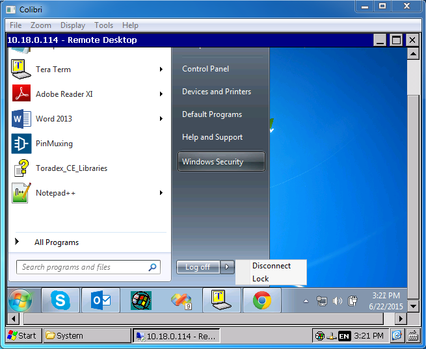This screenshot has width=426, height=349.
Task: Click the horizontal scrollbar right arrow
Action: (x=401, y=318)
